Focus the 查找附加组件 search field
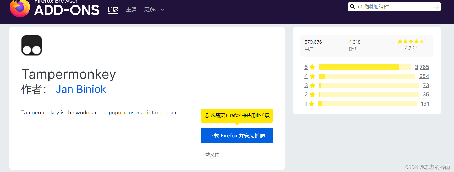This screenshot has height=172, width=454. click(394, 7)
